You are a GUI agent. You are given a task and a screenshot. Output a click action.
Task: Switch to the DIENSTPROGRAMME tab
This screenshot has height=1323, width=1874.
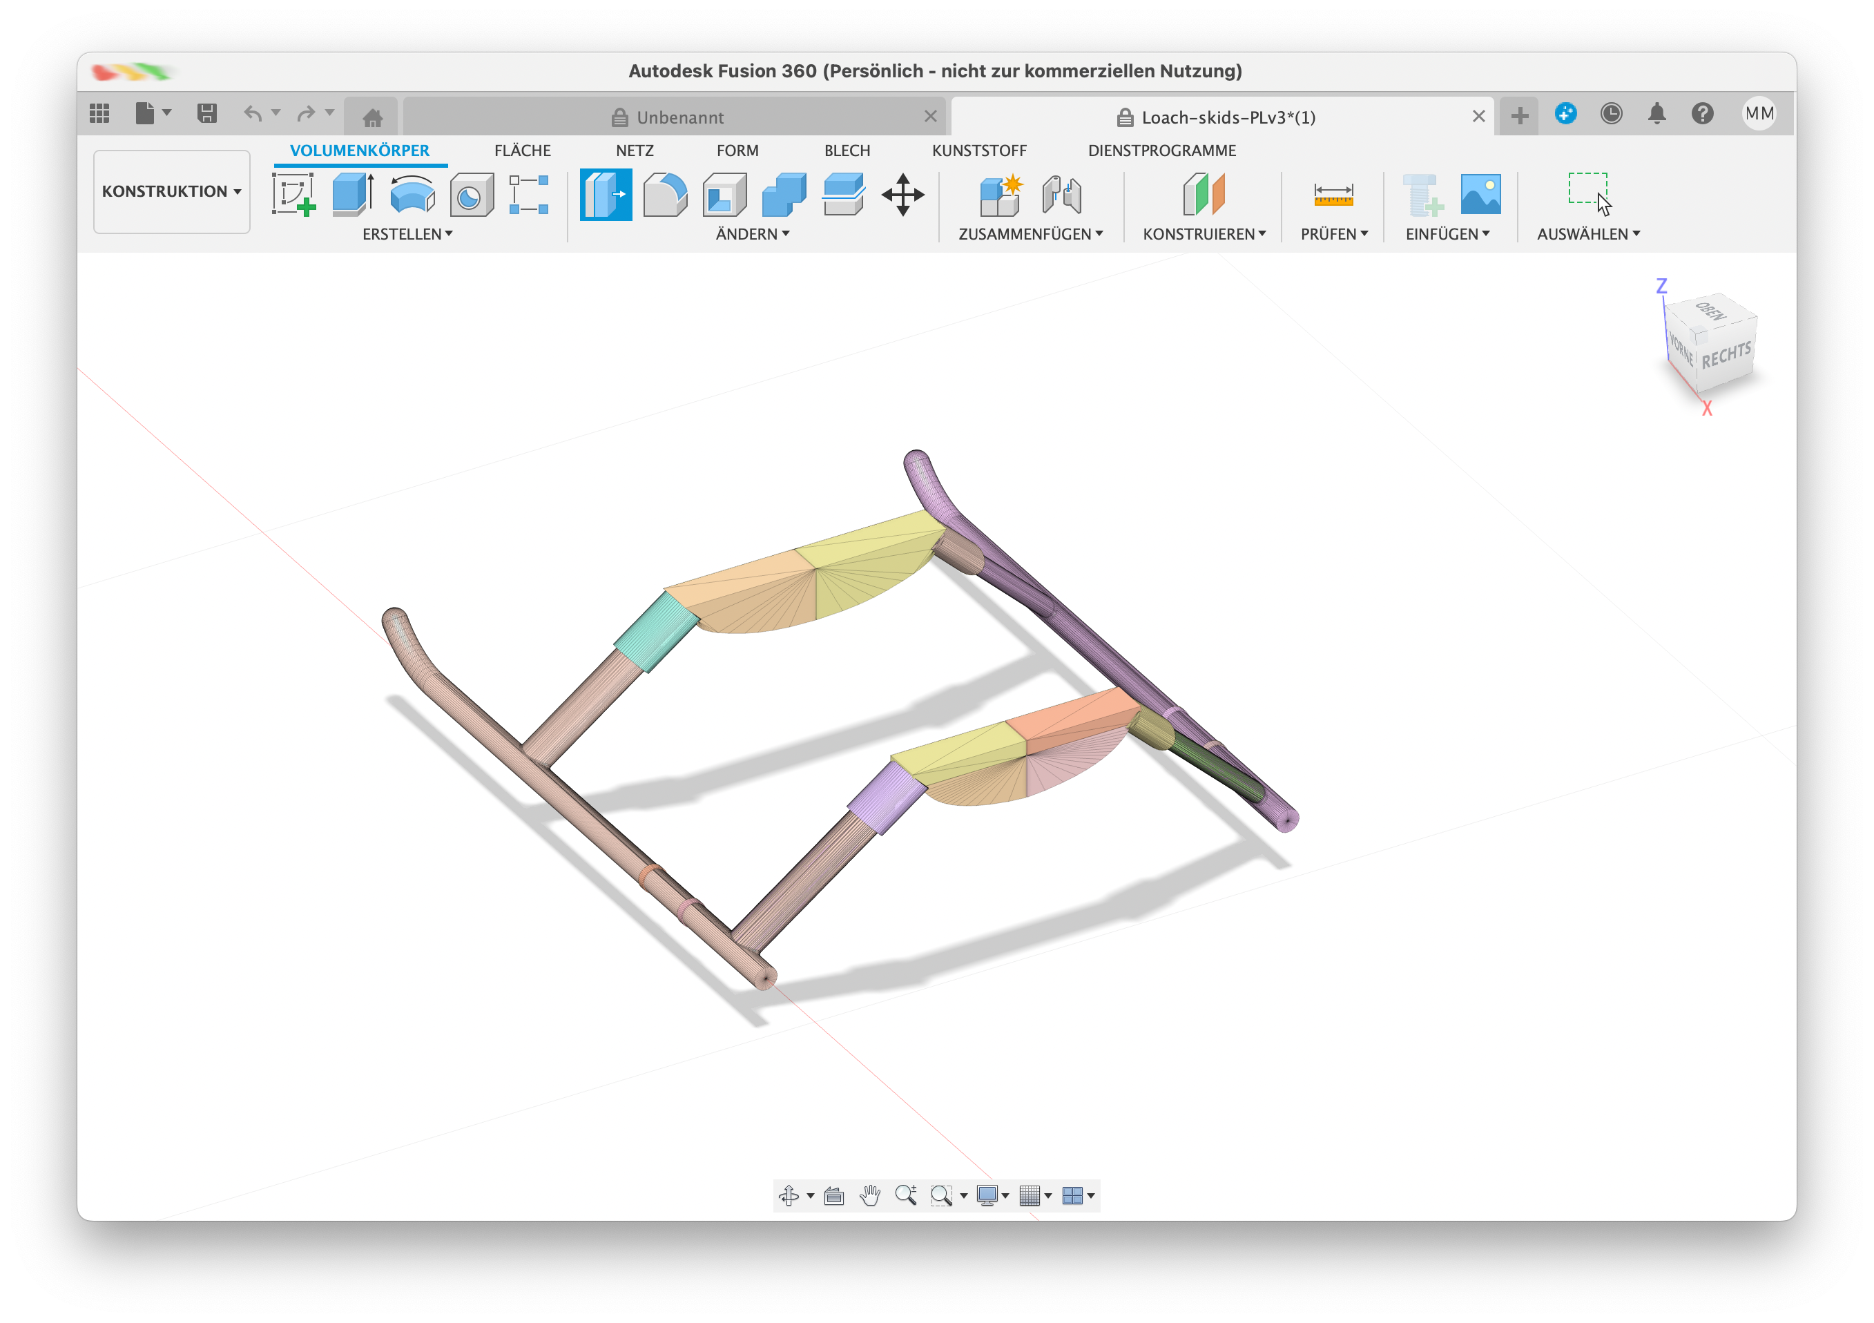1162,151
